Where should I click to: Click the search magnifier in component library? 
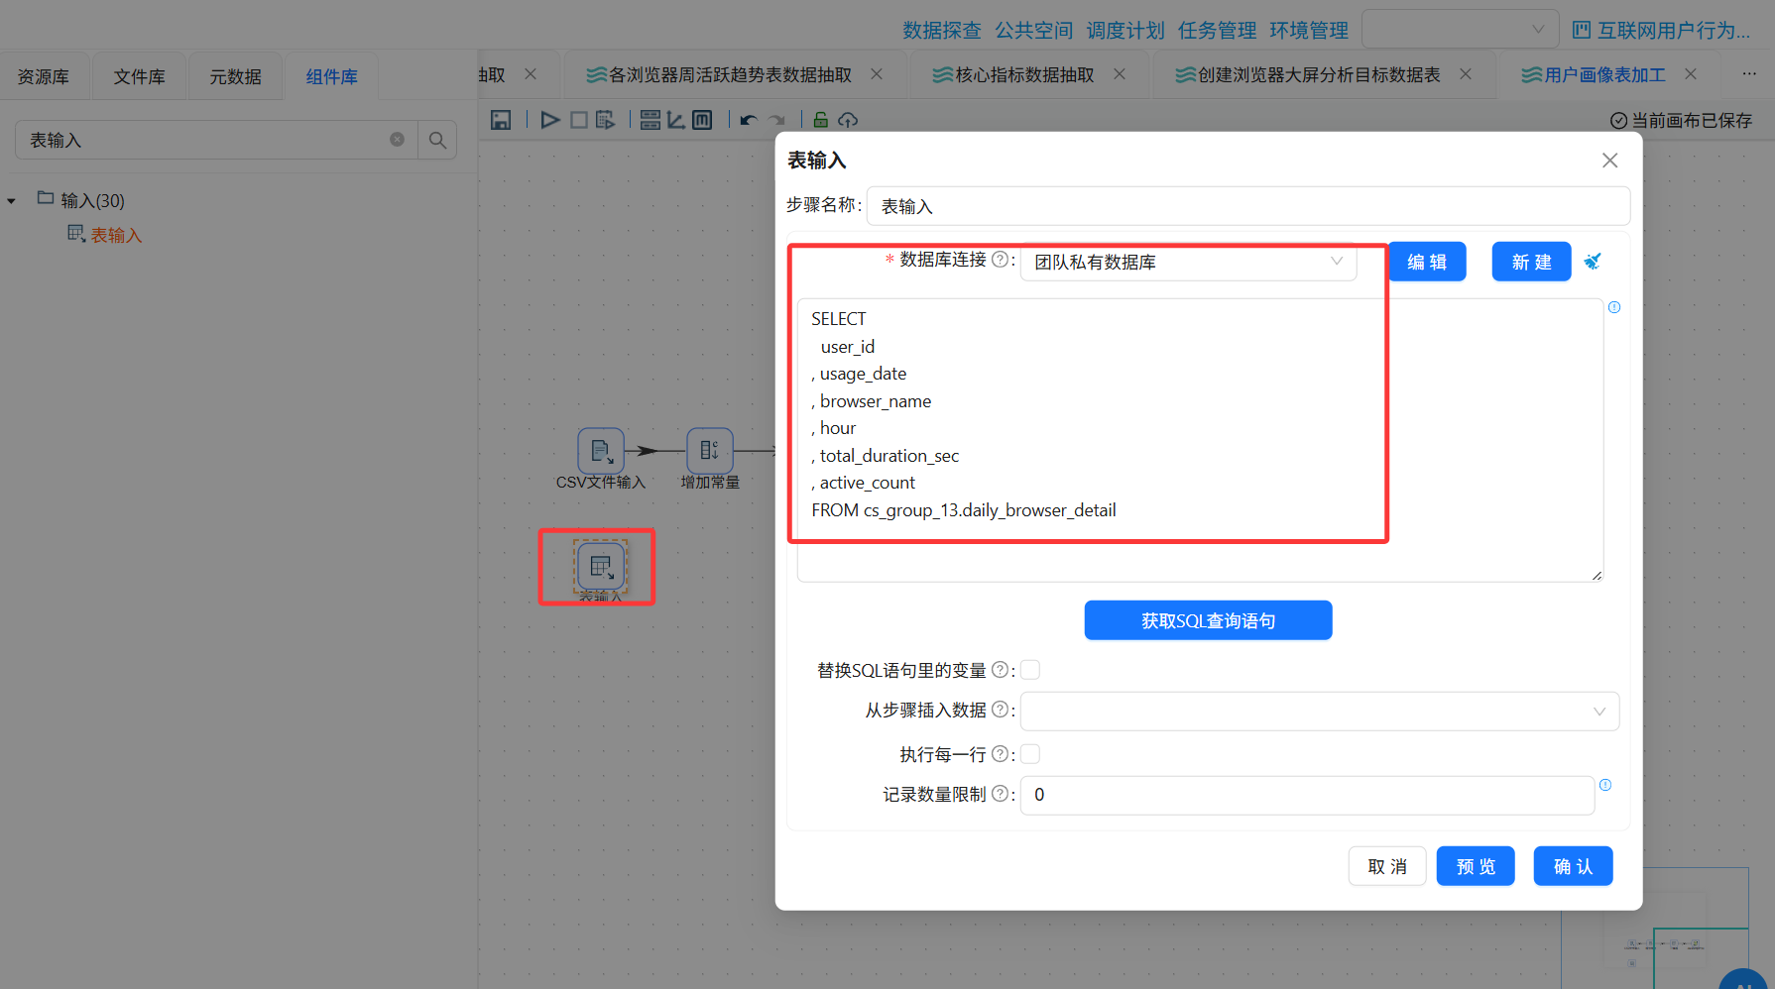click(437, 141)
